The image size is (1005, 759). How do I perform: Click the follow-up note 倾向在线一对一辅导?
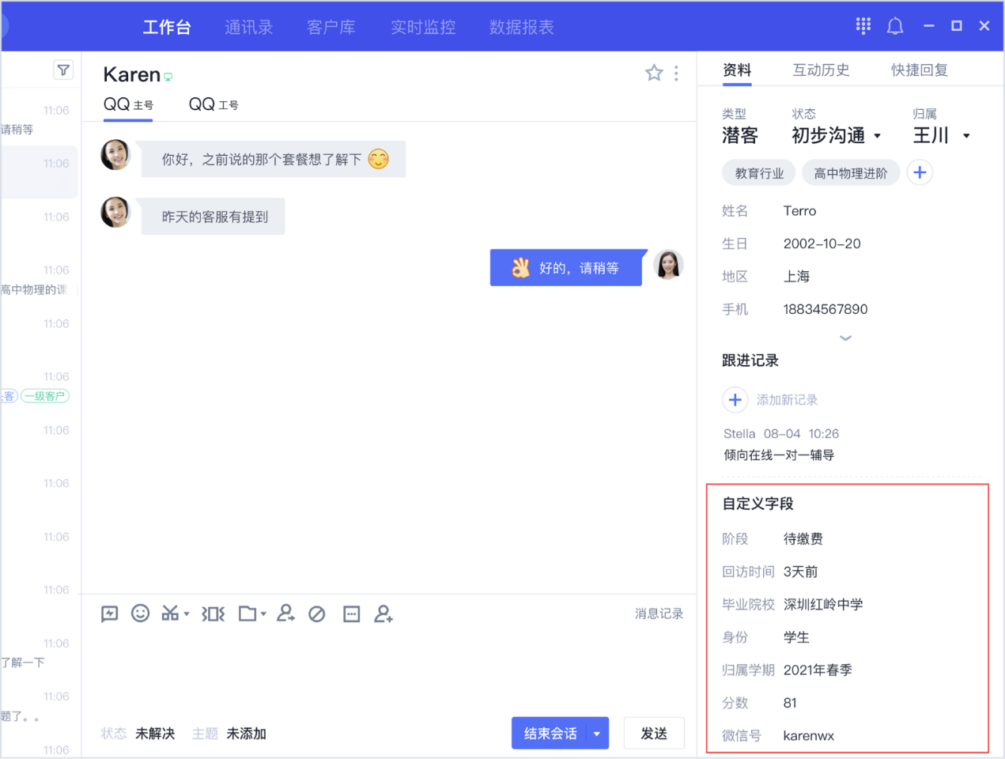(x=779, y=455)
